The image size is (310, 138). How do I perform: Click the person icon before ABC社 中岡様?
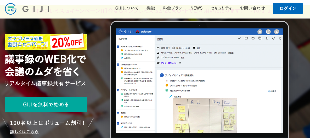click(x=158, y=53)
